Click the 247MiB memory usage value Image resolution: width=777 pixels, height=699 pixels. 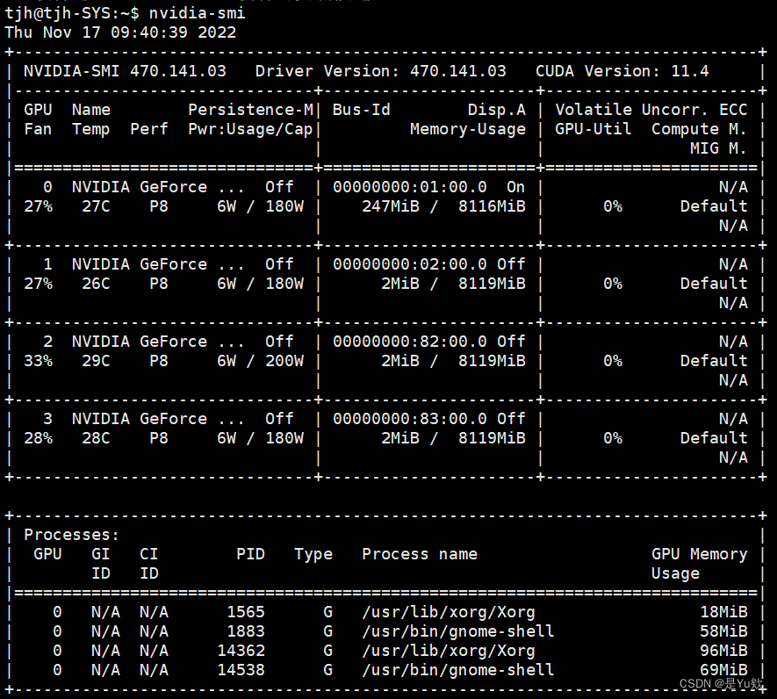[391, 206]
